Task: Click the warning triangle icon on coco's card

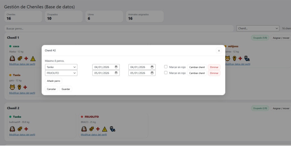Action: coord(33,59)
